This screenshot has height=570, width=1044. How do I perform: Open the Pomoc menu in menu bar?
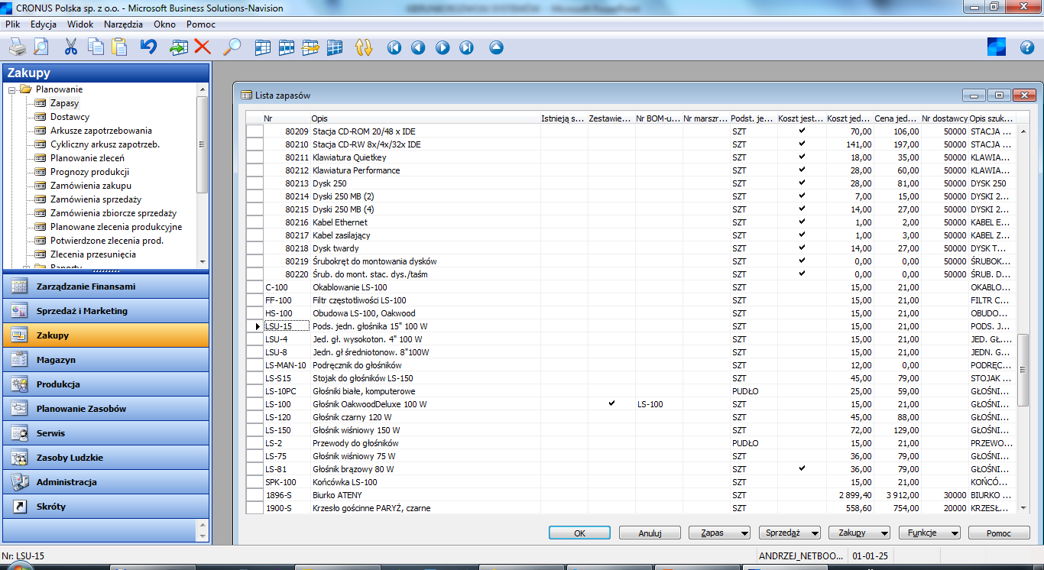coord(201,24)
